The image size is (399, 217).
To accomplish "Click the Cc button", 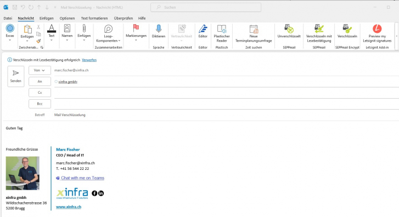I will 40,93.
